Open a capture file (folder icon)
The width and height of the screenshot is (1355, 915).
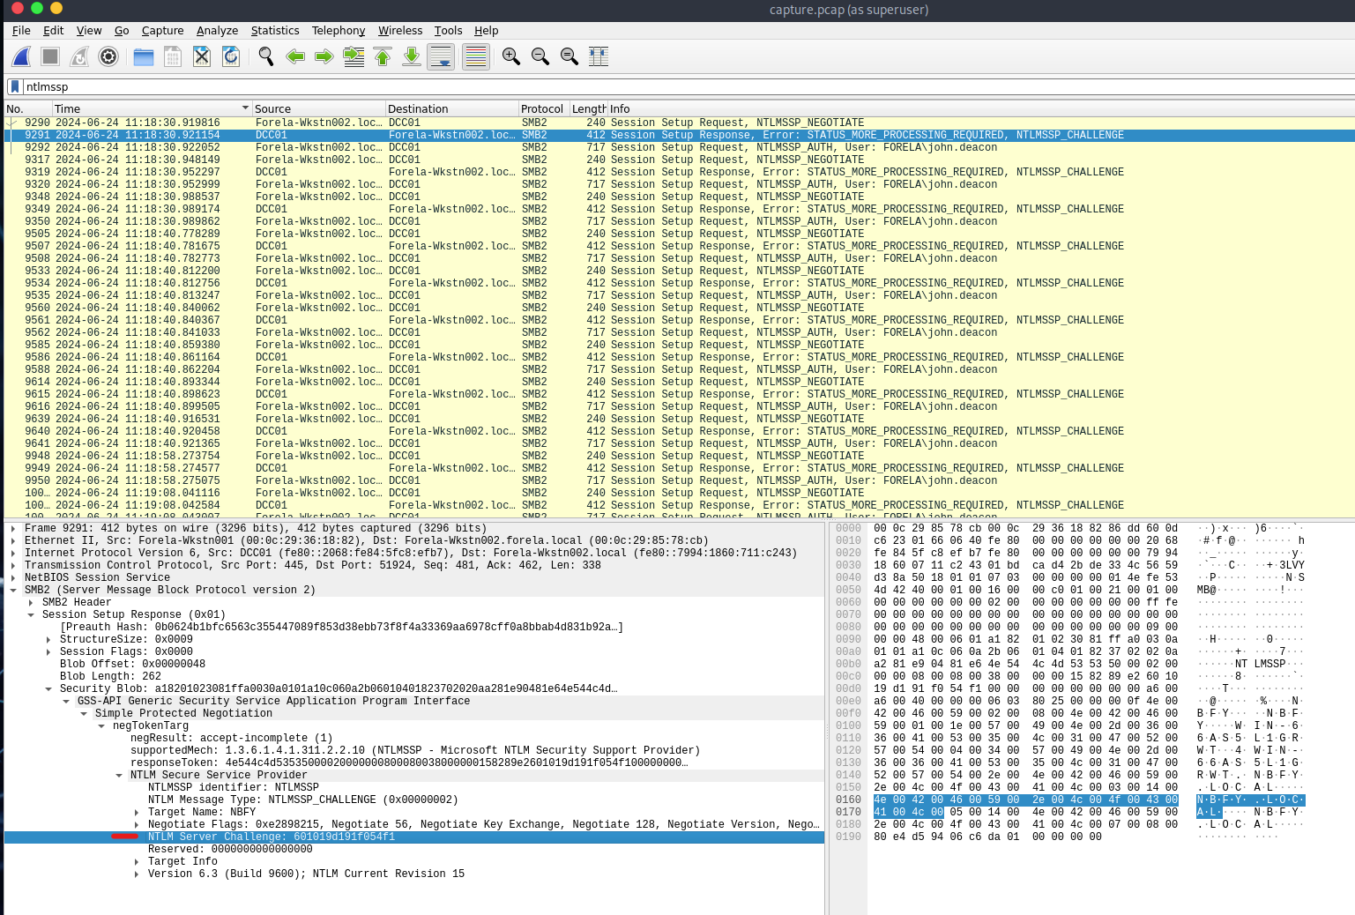144,56
